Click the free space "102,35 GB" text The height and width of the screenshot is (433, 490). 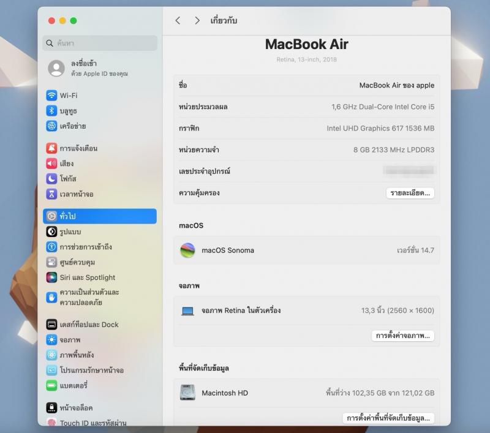click(x=369, y=393)
